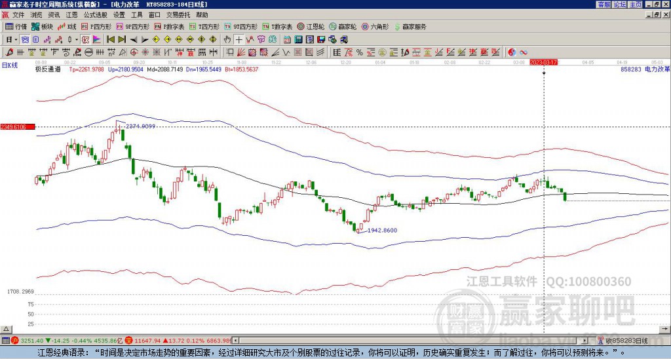Jump to last bar with skip-to-end icon
The image size is (671, 359).
[122, 40]
